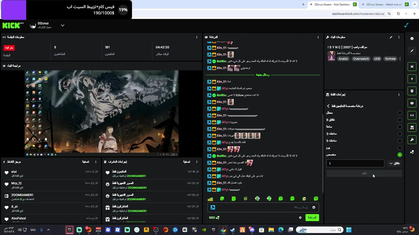The height and width of the screenshot is (235, 419).
Task: Click the تأكيد confirm button
Action: pos(364,173)
